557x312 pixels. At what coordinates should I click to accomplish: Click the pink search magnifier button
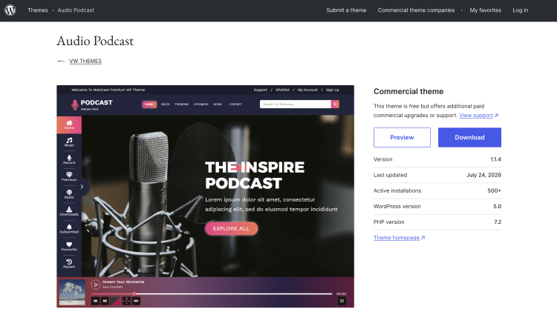click(x=335, y=104)
